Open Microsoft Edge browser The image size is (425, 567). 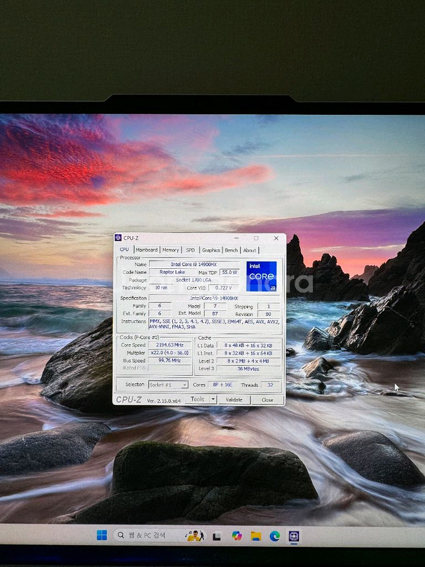click(275, 536)
